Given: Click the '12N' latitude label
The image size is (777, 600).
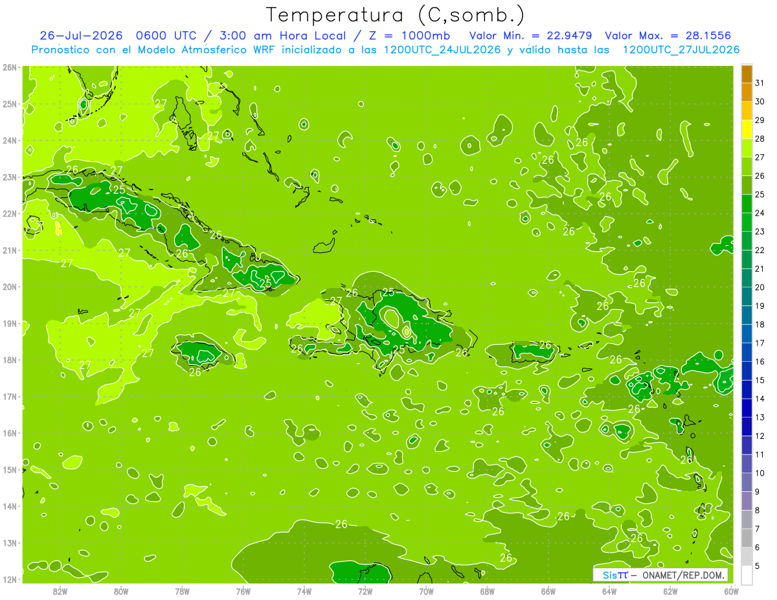Looking at the screenshot, I should click(10, 579).
